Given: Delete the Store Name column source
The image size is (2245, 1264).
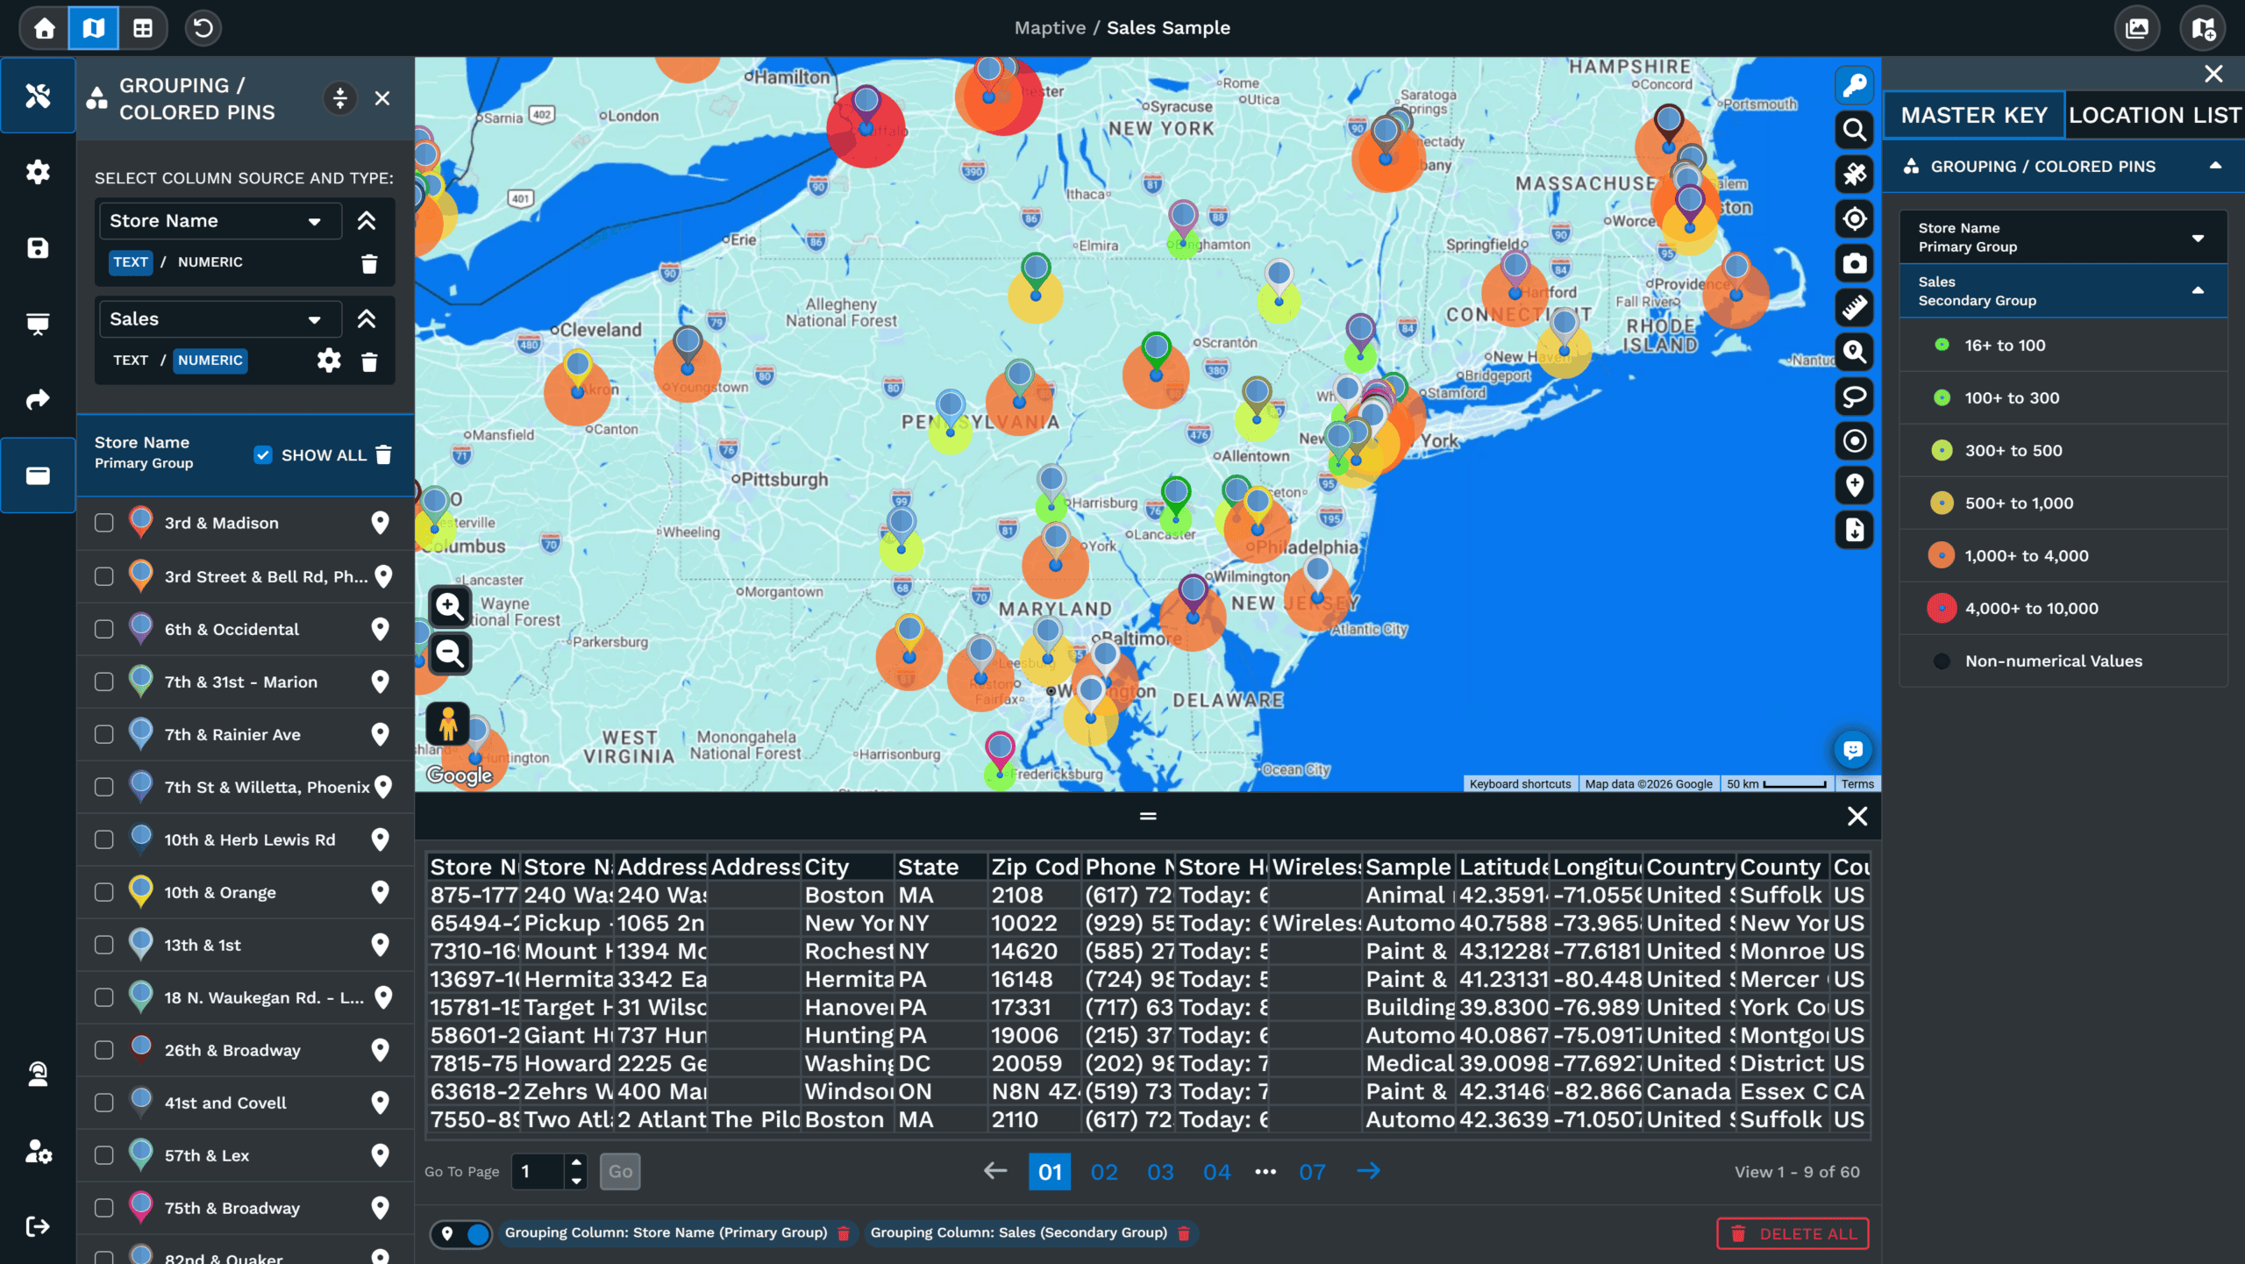Looking at the screenshot, I should [x=369, y=263].
